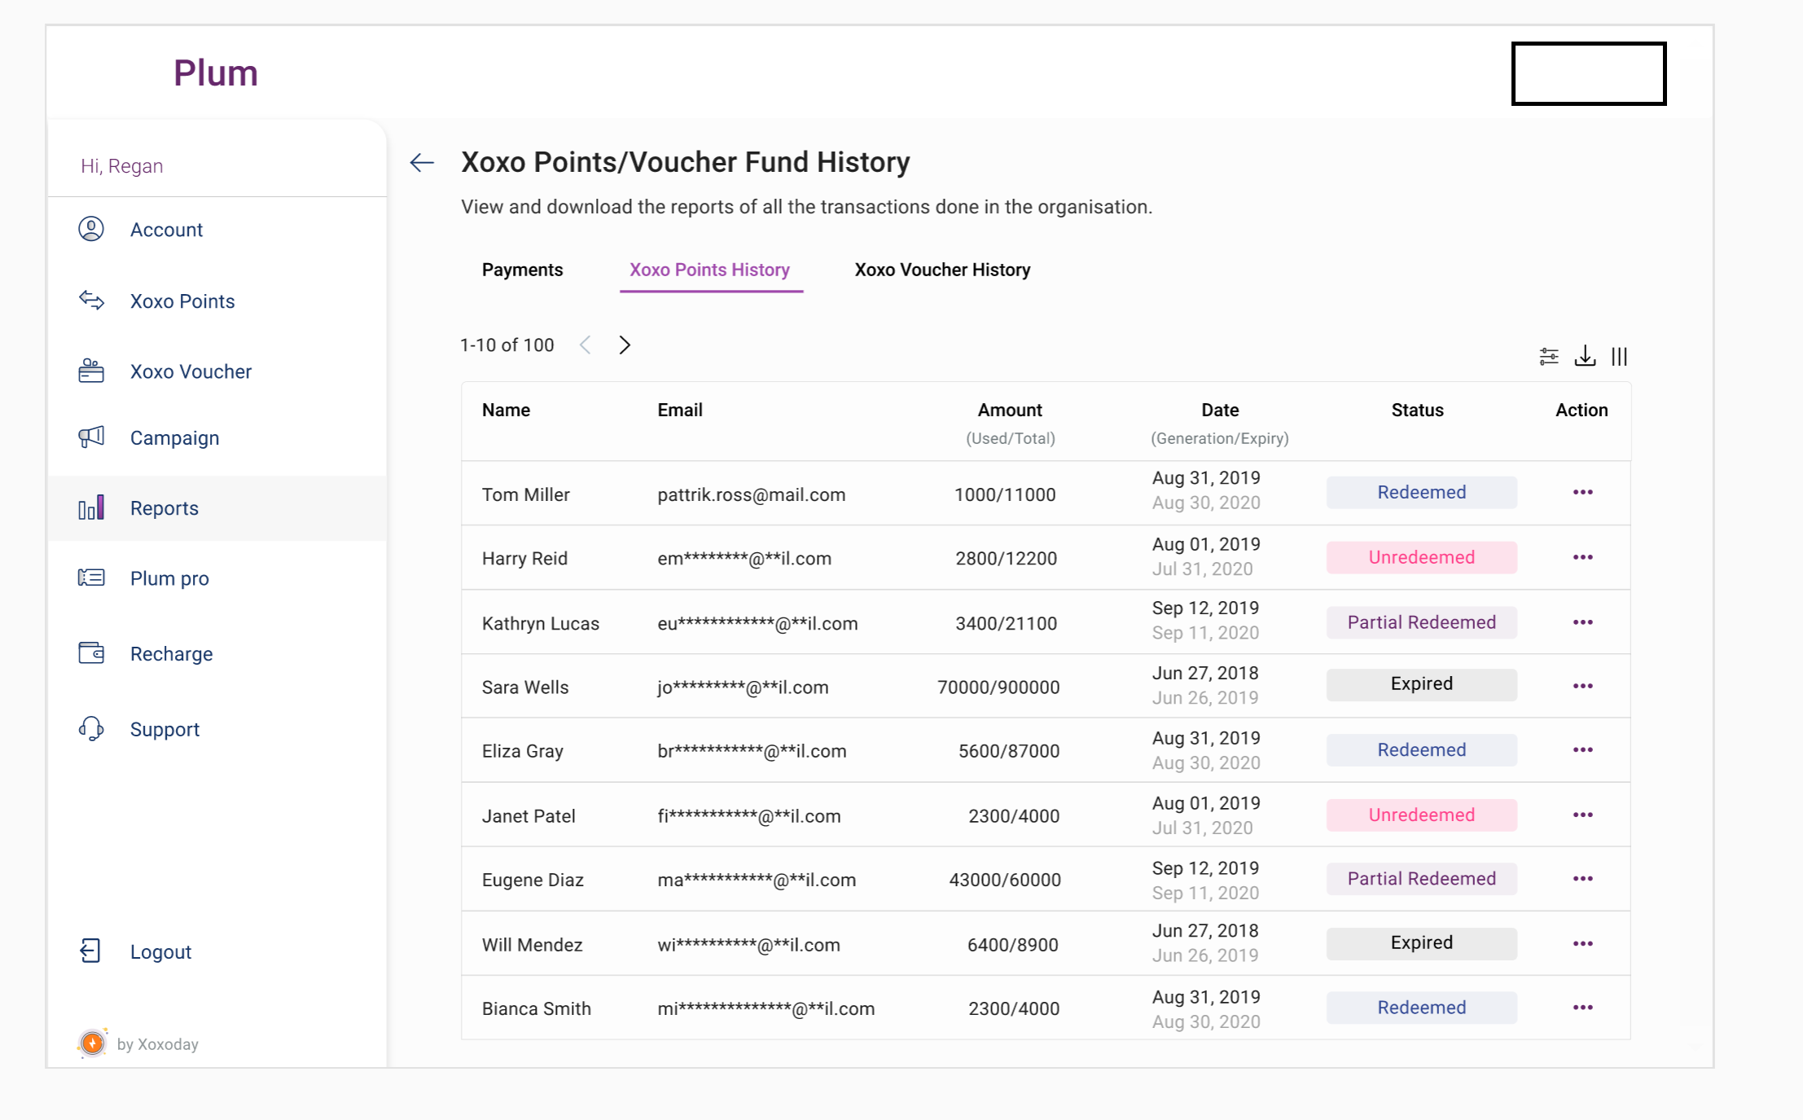Open the table filter settings icon
The image size is (1803, 1120).
coord(1549,357)
